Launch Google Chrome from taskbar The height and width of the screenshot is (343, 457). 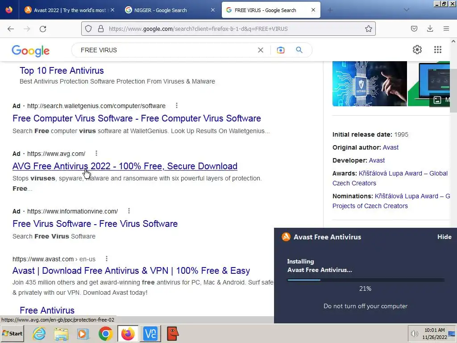point(105,334)
